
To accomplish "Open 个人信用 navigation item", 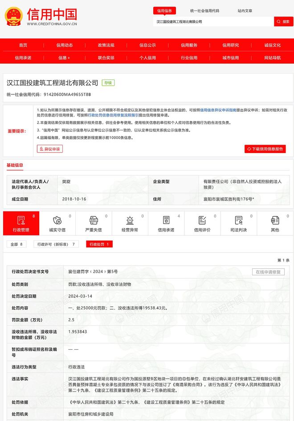I will 147,58.
